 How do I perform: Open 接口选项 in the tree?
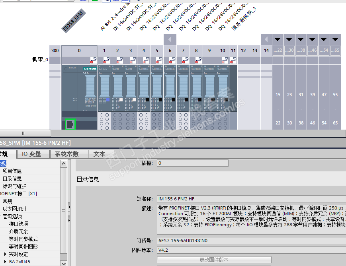coord(19,224)
